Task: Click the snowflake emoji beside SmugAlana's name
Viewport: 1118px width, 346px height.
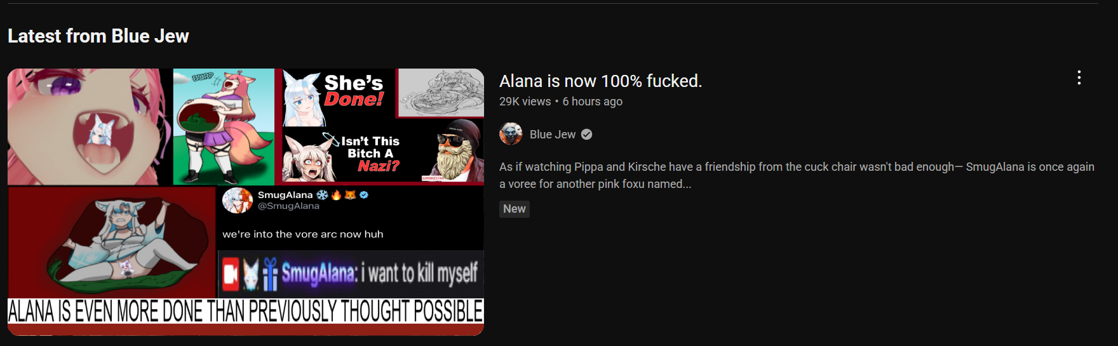Action: (322, 195)
